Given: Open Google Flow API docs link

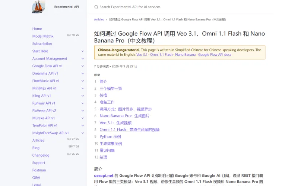Looking at the screenshot, I should 215,55.
